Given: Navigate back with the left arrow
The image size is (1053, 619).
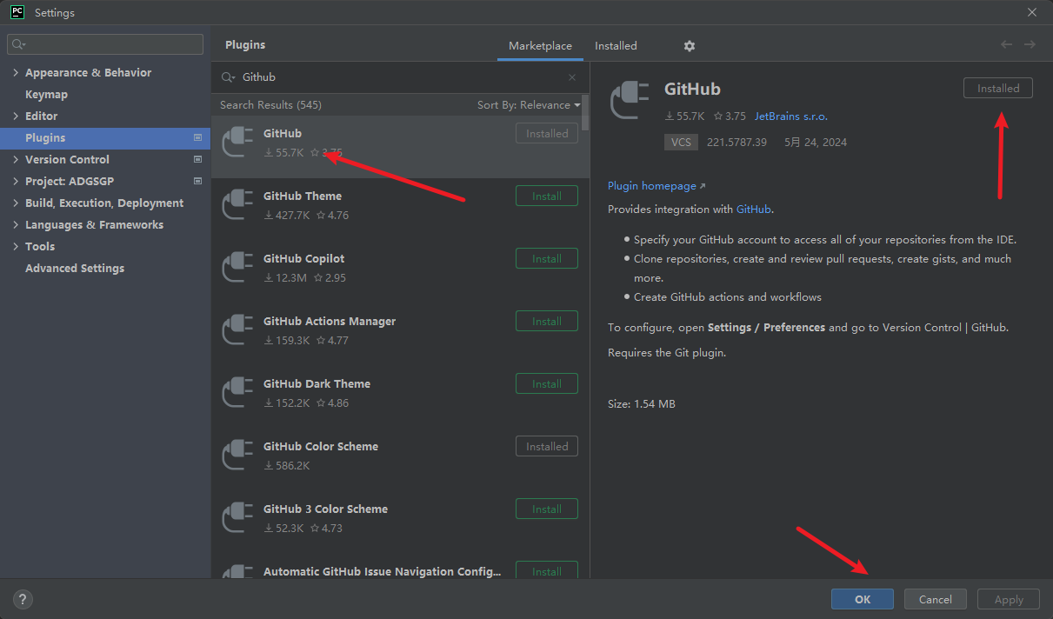Looking at the screenshot, I should point(1006,44).
